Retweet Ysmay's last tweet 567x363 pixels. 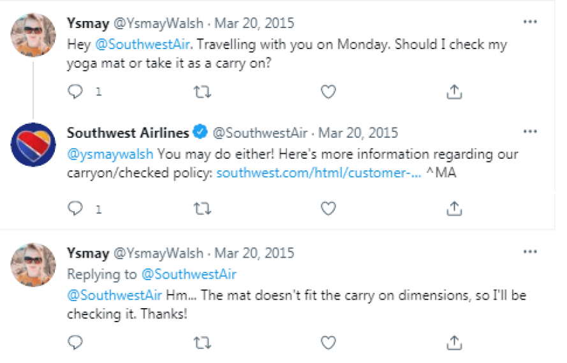(x=202, y=343)
